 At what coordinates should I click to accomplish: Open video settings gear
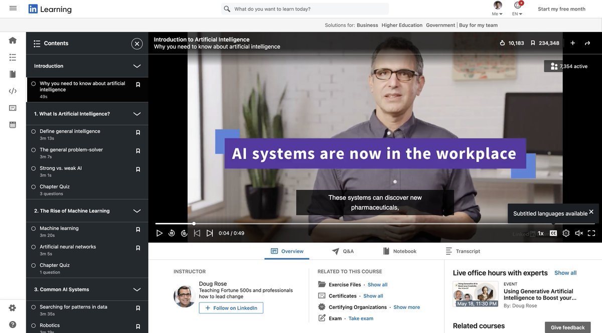pos(566,233)
